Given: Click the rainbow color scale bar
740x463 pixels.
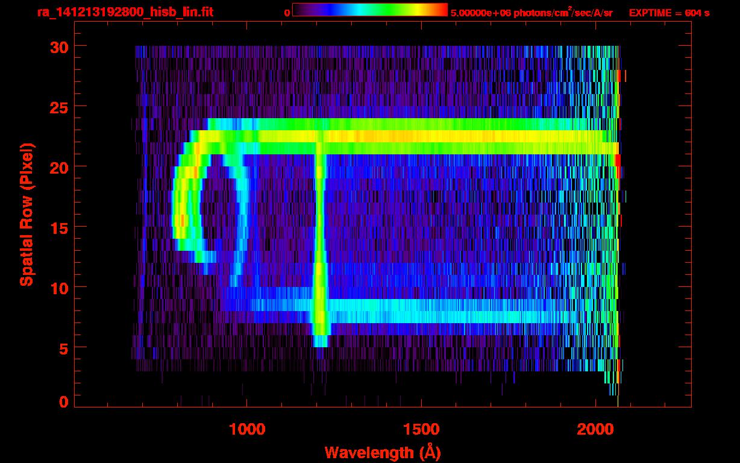Looking at the screenshot, I should click(x=370, y=10).
